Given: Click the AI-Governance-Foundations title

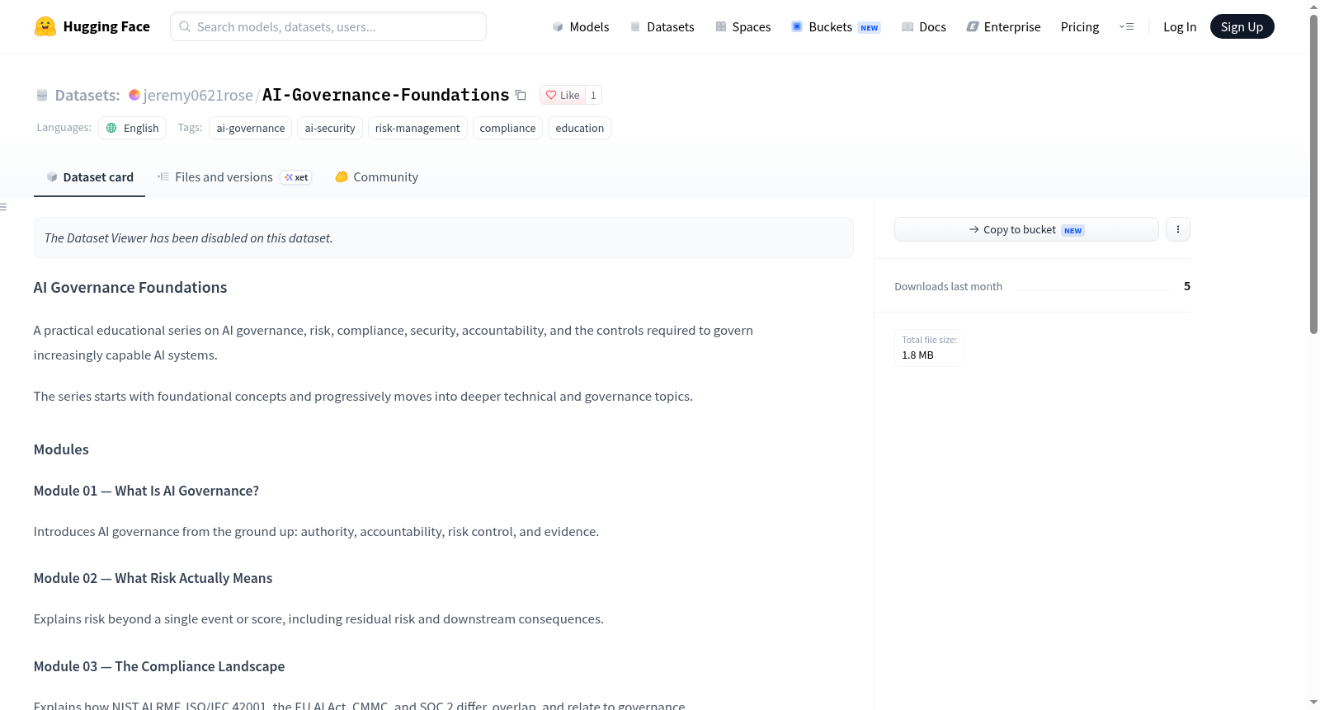Looking at the screenshot, I should point(385,95).
